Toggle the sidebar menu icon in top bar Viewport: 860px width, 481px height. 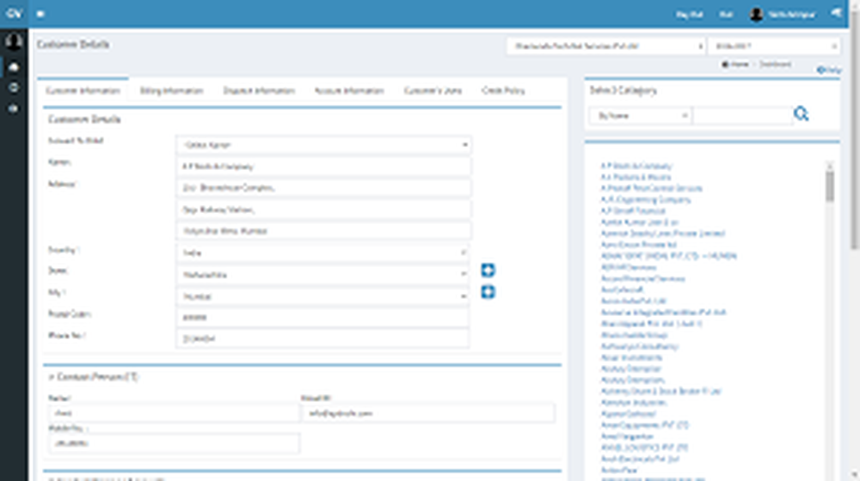[x=40, y=15]
